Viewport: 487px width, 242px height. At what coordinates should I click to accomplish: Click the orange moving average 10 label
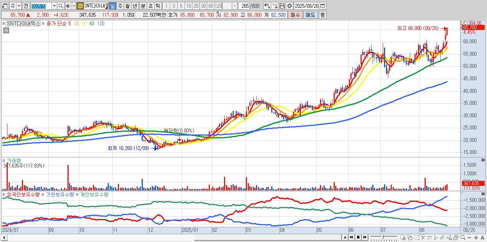point(76,23)
